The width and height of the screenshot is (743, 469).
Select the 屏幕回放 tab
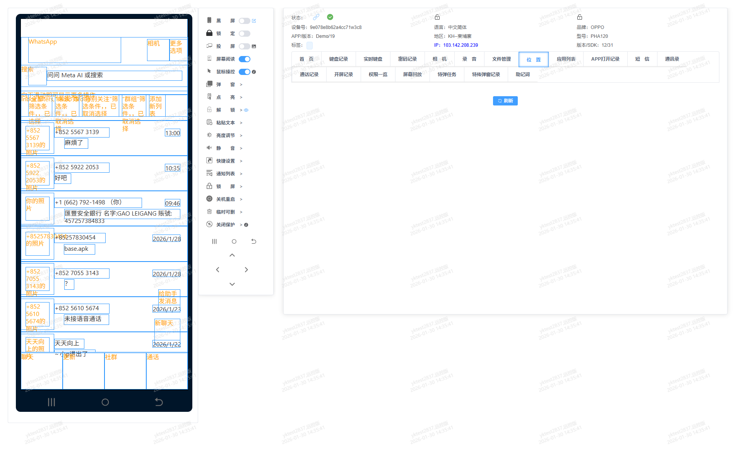[413, 75]
